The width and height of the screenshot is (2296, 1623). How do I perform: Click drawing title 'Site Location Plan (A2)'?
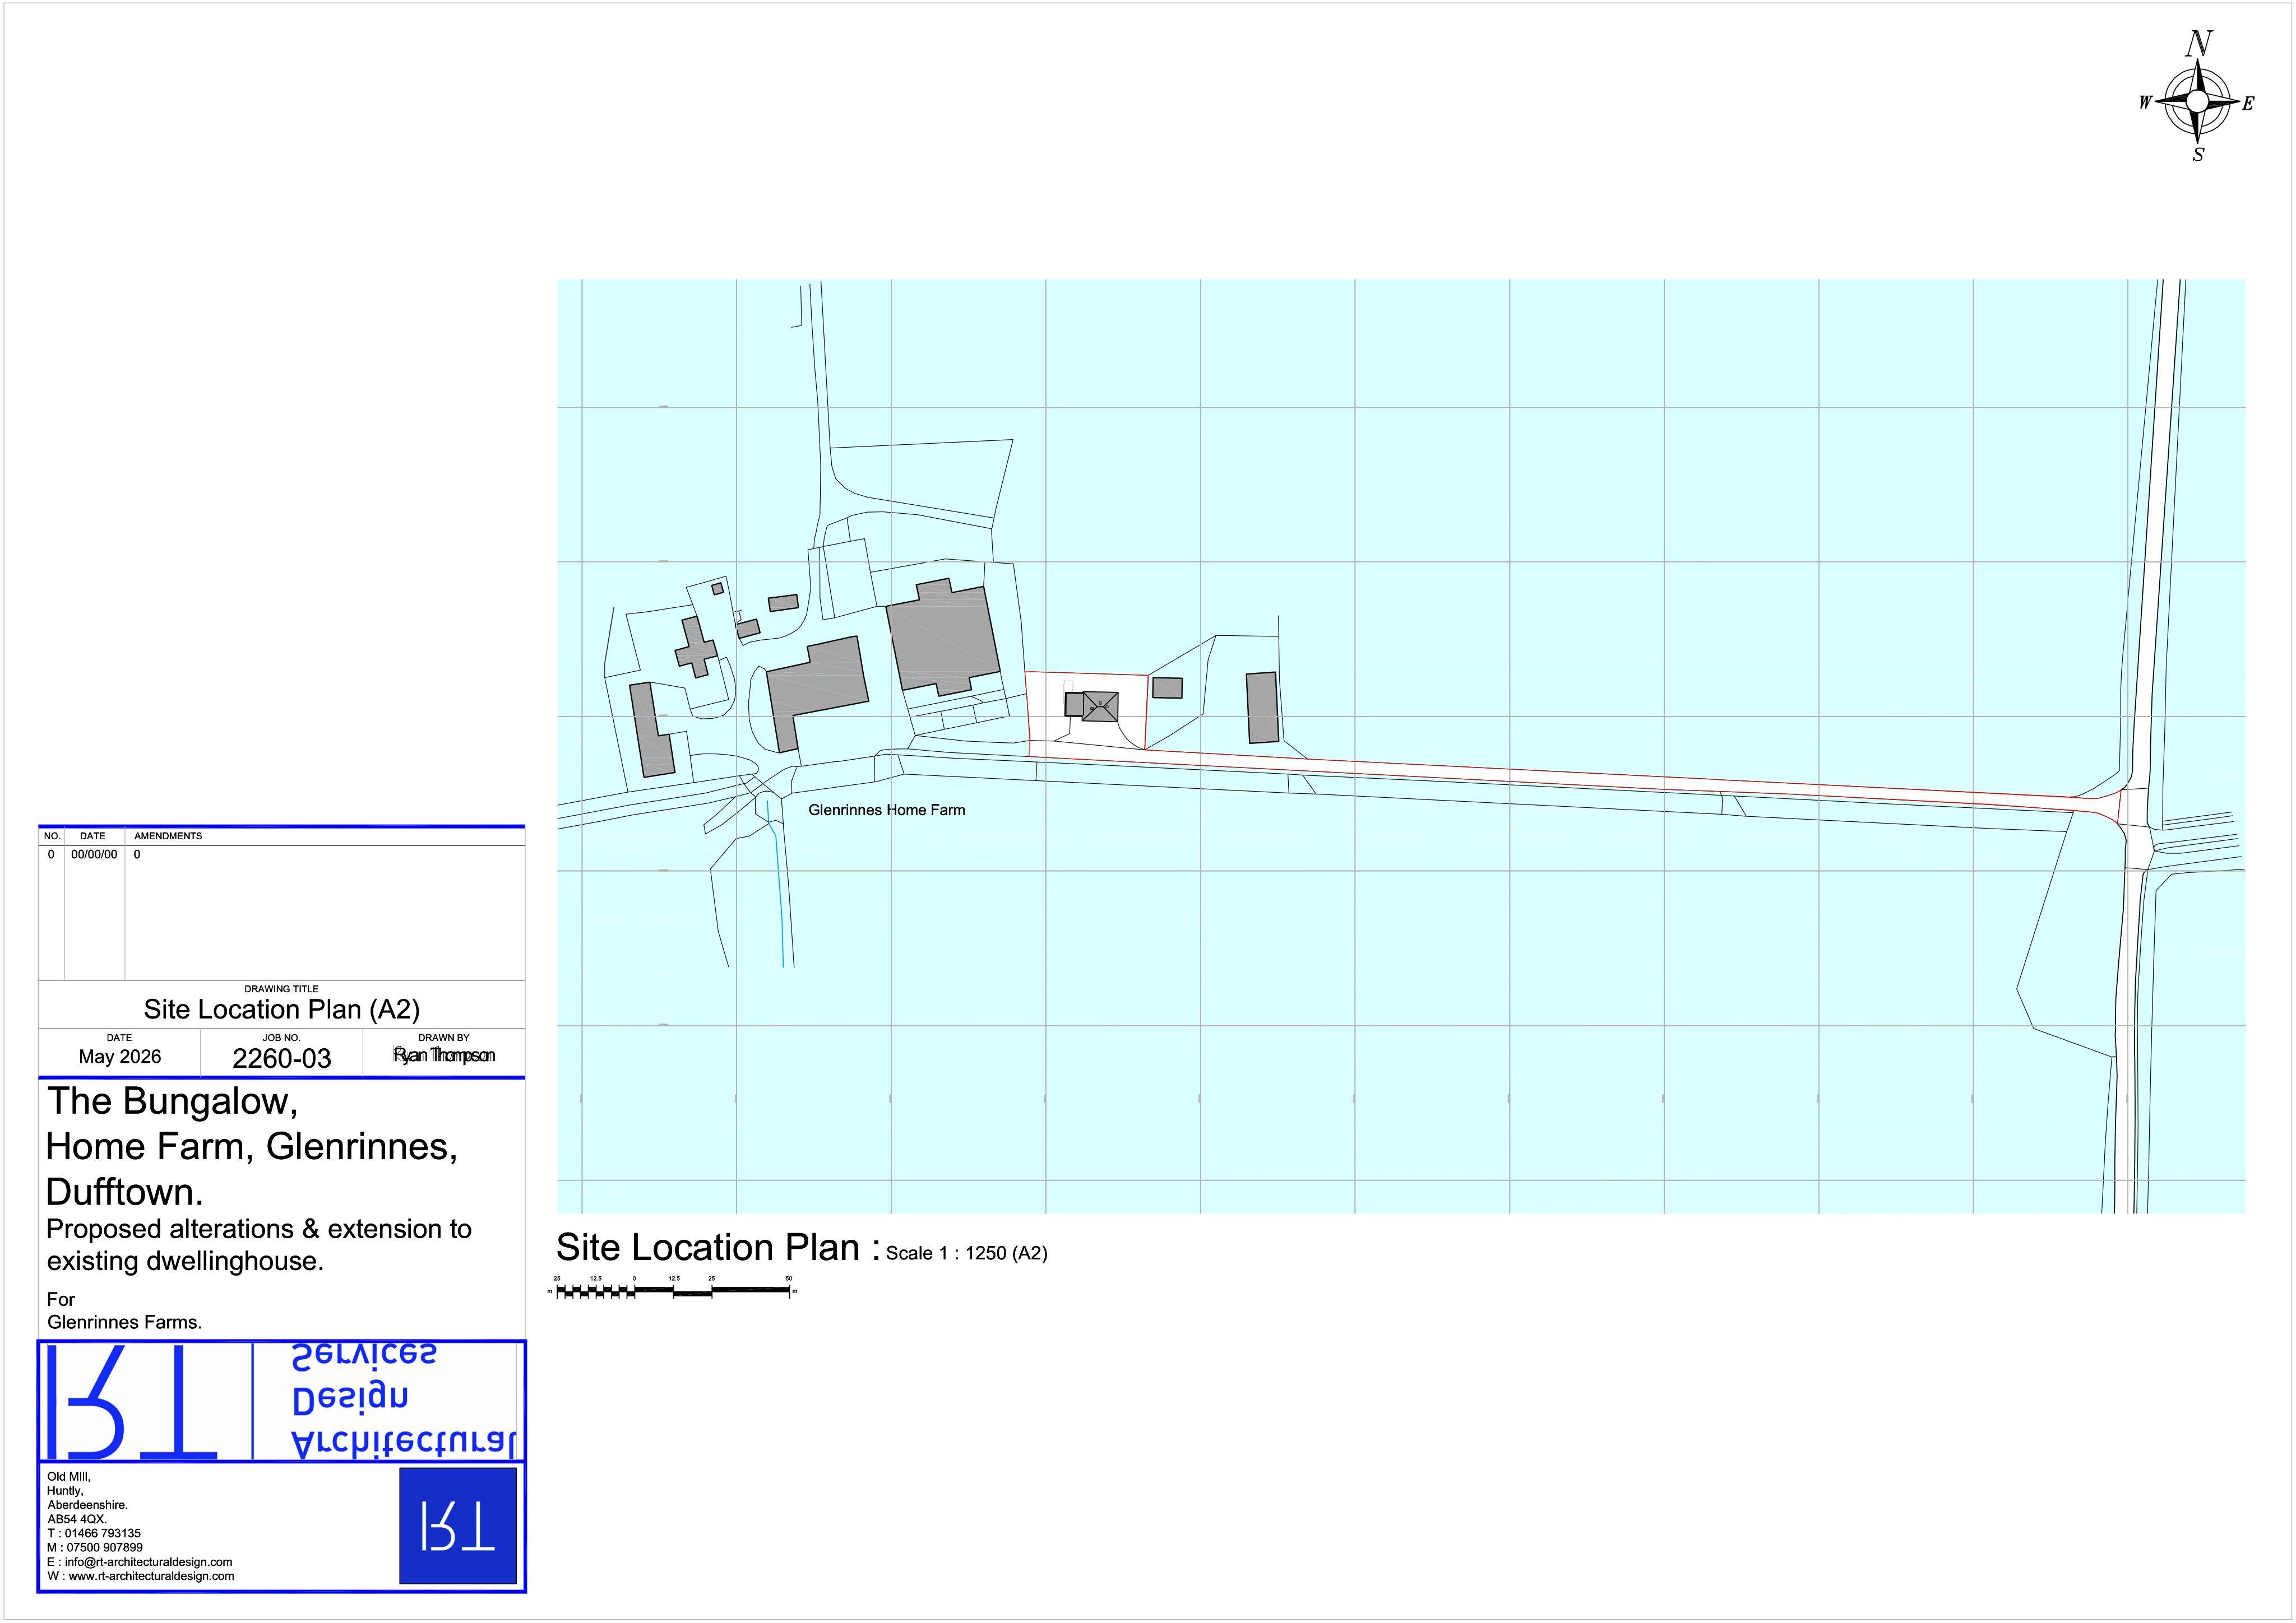281,1010
